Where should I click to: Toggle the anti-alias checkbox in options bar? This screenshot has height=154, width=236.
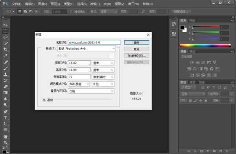[71, 11]
